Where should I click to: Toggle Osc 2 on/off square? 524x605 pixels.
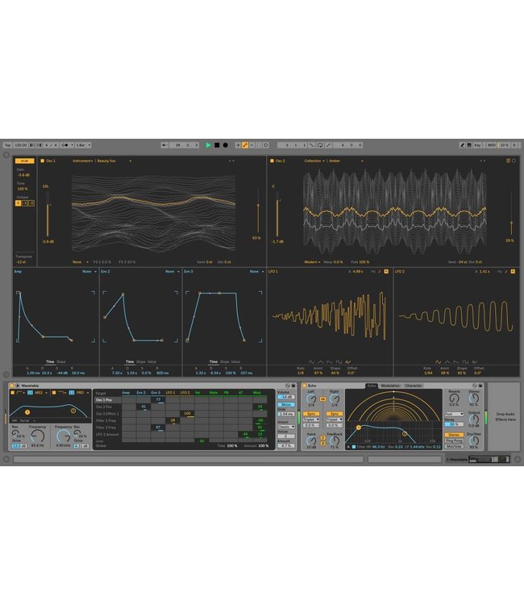pyautogui.click(x=272, y=161)
